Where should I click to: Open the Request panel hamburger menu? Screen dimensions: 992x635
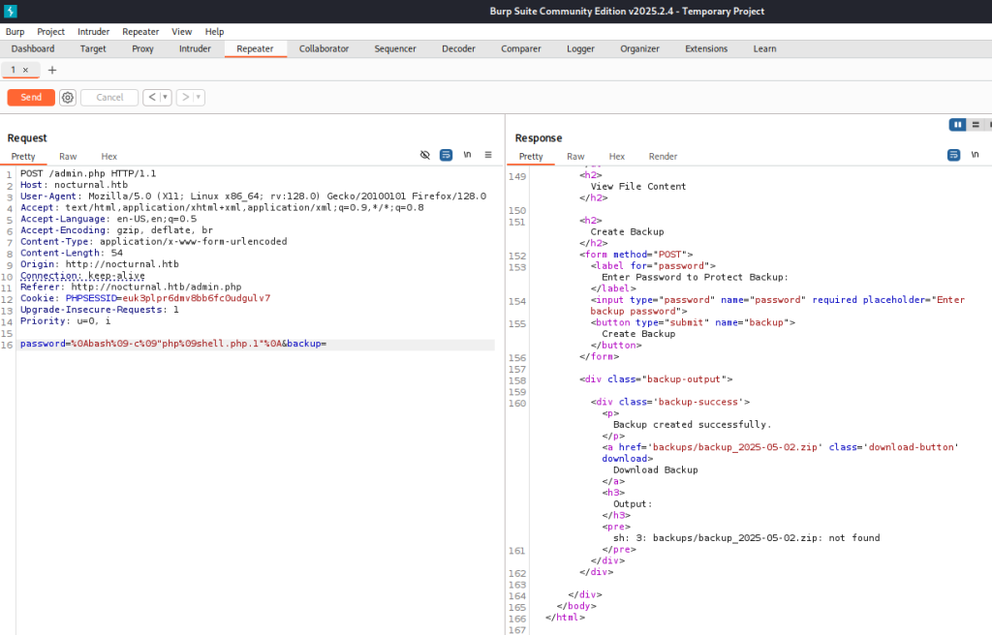tap(488, 155)
